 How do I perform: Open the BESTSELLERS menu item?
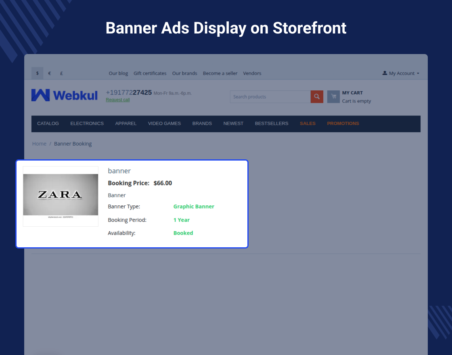(x=272, y=123)
